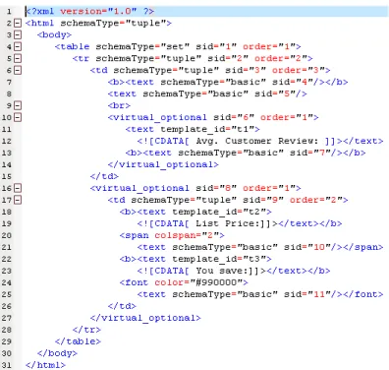
Task: Click virtual_optional tag with sid="8"
Action: pos(195,188)
